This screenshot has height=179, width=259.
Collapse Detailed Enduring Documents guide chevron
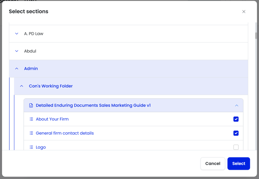pyautogui.click(x=237, y=106)
